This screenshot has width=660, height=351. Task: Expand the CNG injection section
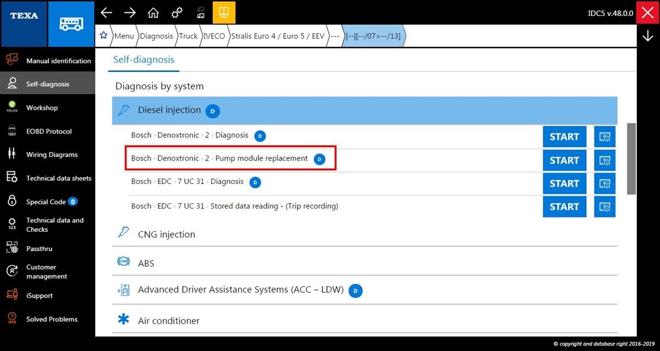point(365,235)
